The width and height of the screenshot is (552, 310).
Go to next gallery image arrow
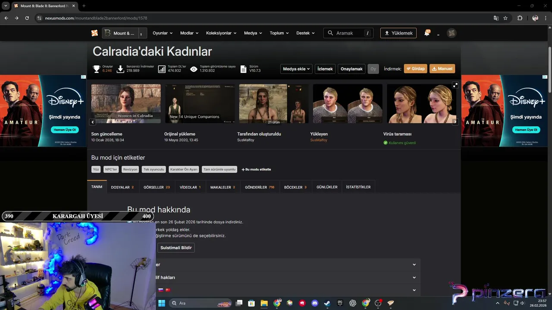[x=455, y=122]
